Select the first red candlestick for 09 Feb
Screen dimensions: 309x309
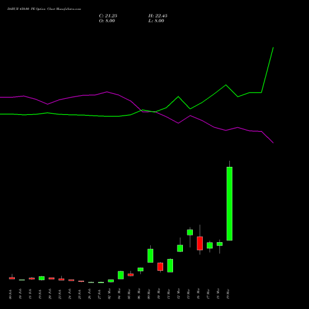pos(12,278)
